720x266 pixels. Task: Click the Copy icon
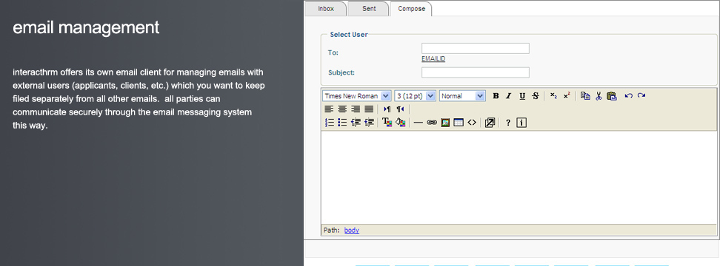click(x=585, y=96)
